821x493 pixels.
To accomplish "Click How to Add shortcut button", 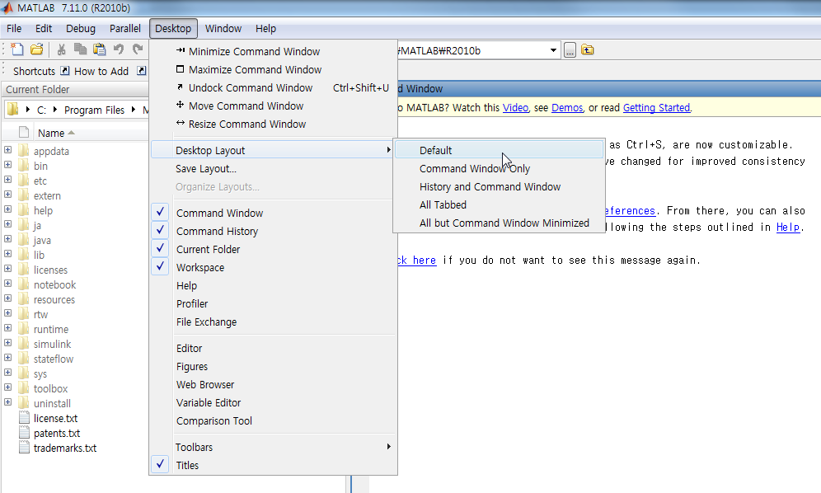I will tap(101, 71).
